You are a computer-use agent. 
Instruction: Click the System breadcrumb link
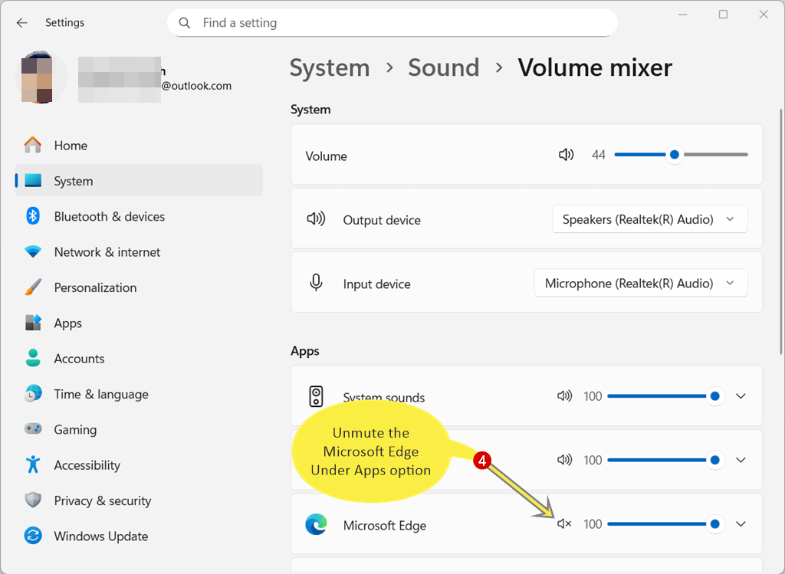pos(330,67)
